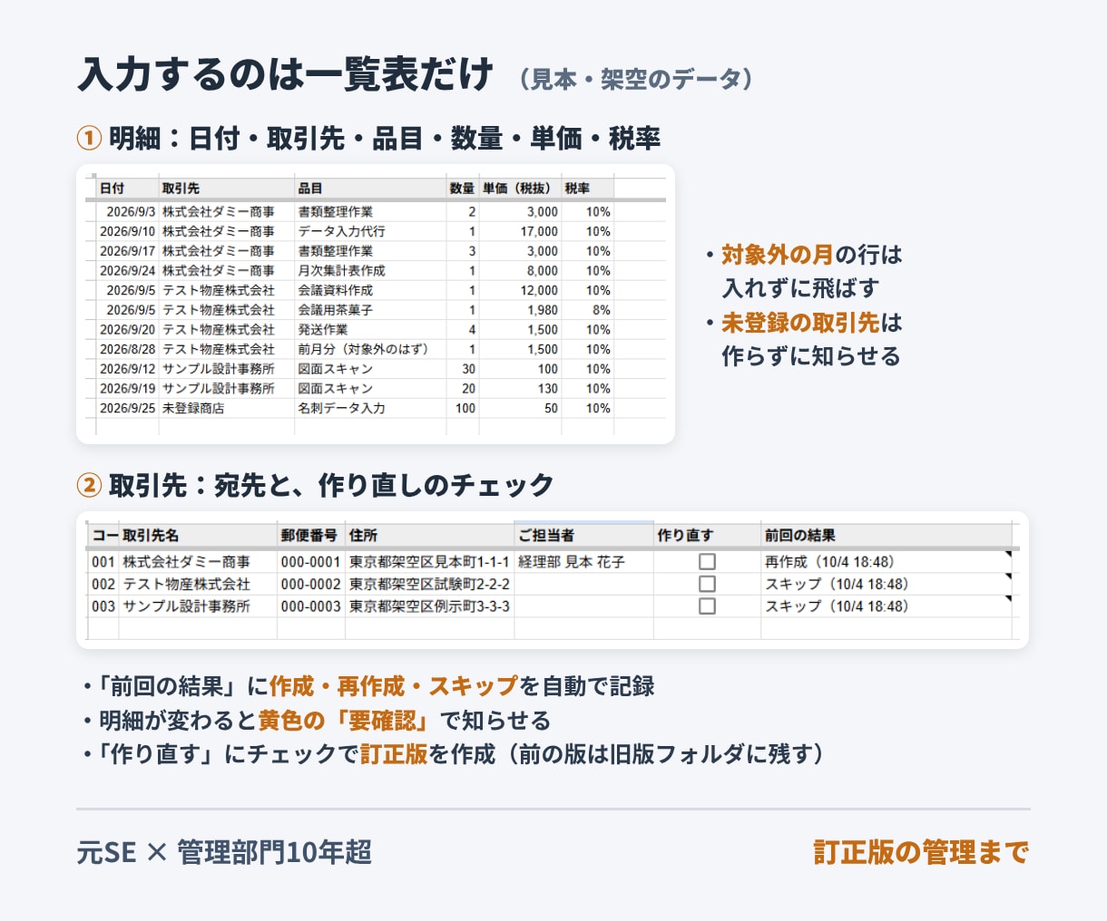
Task: Select the 日付 column header
Action: coord(127,188)
